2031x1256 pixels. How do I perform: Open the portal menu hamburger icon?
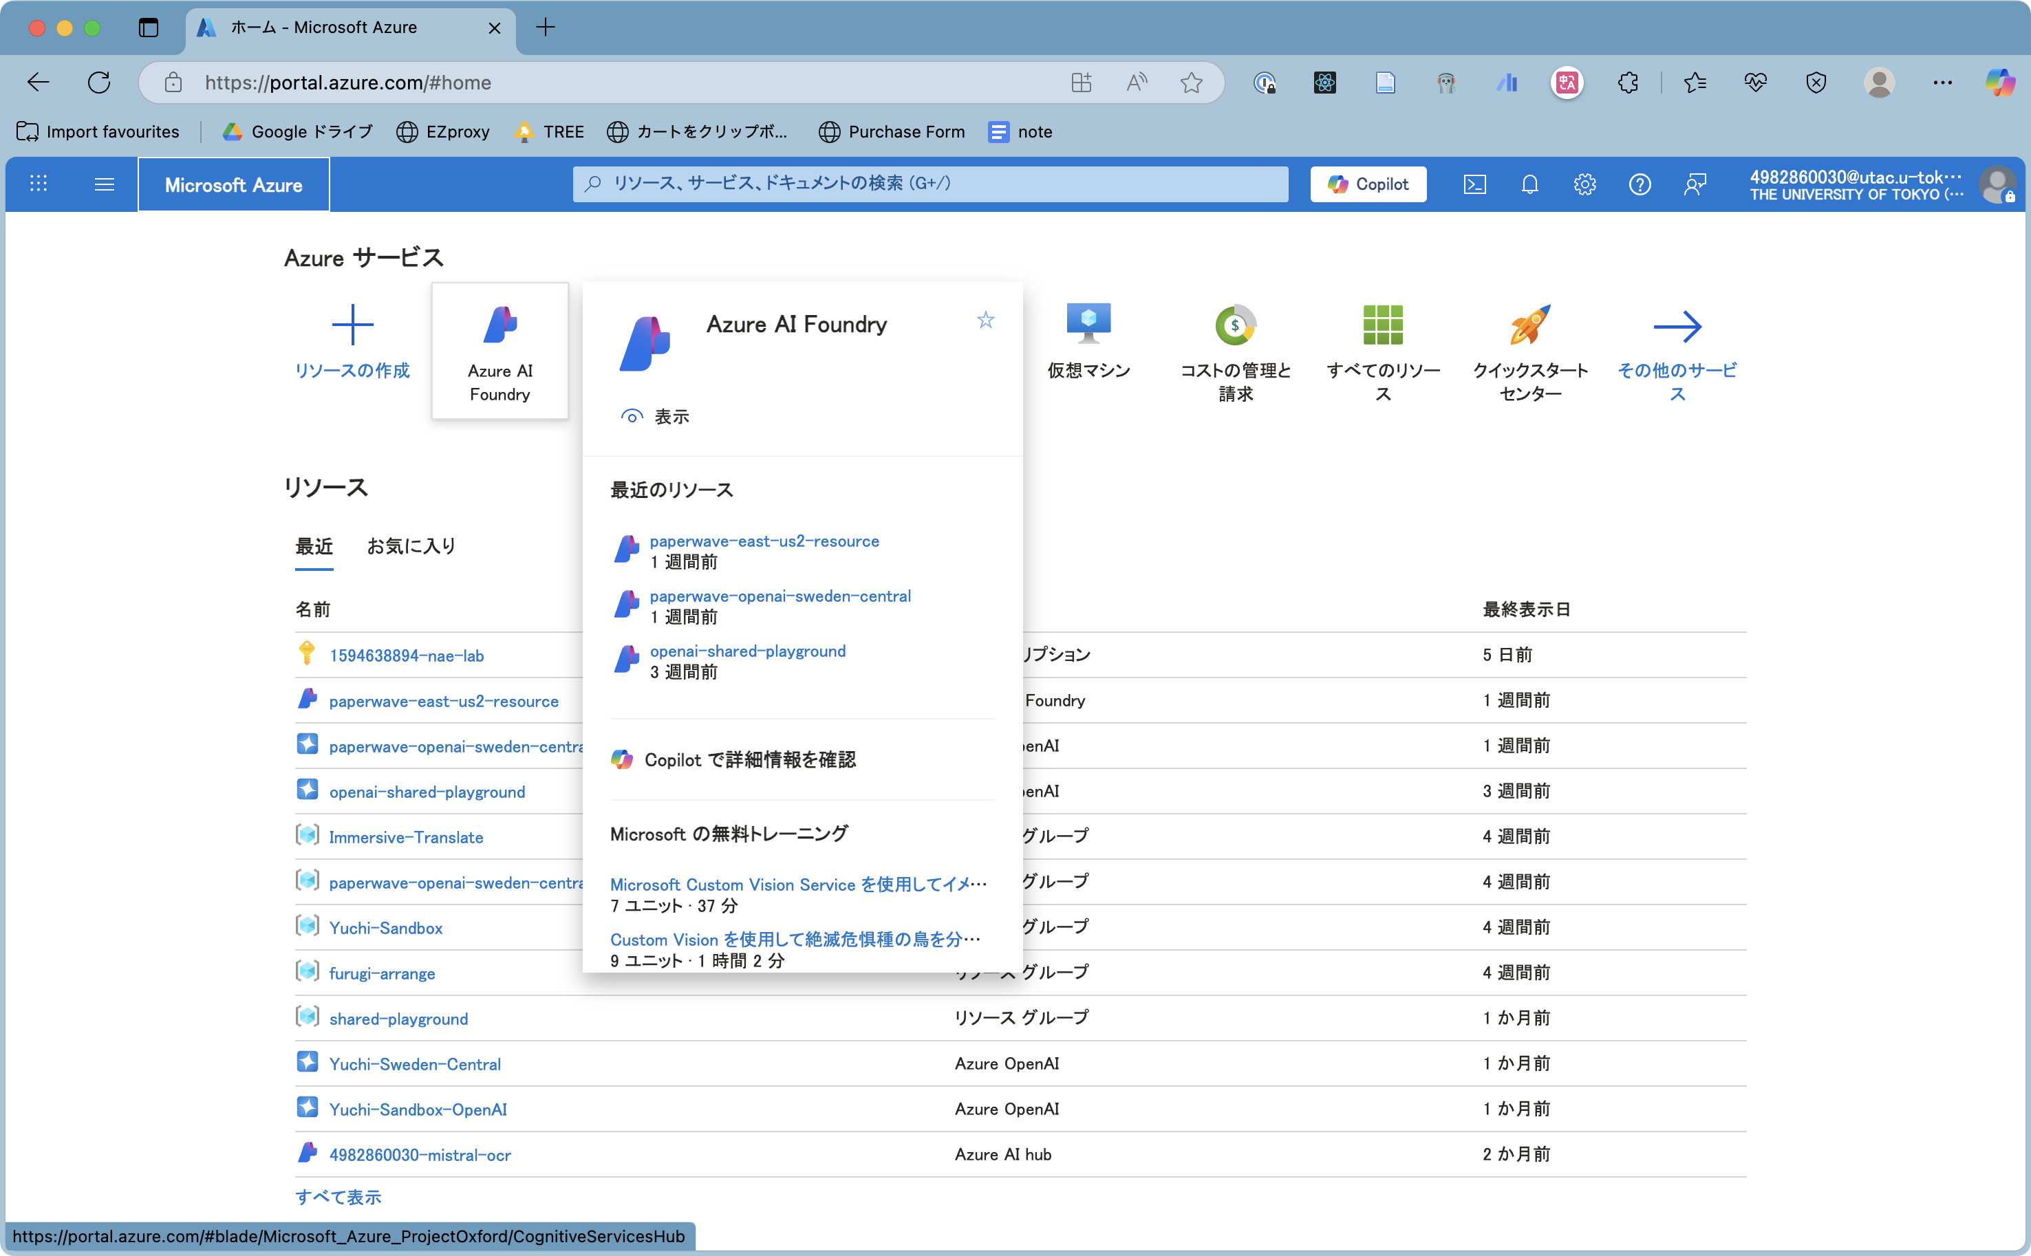pos(105,184)
